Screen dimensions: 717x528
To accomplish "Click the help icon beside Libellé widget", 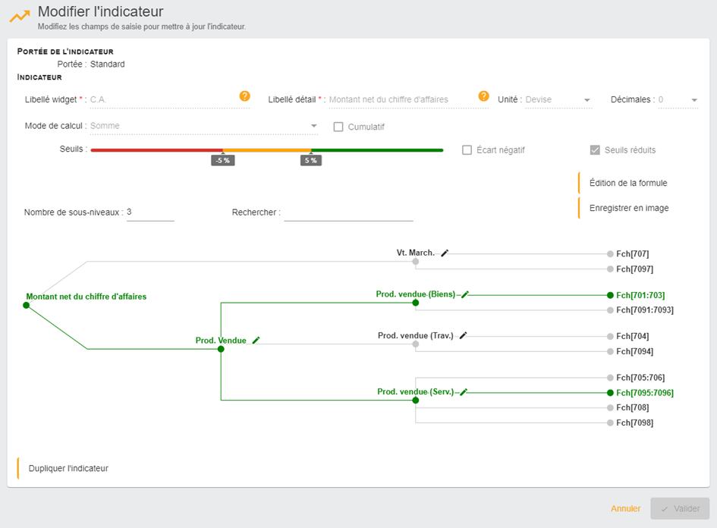I will (244, 96).
